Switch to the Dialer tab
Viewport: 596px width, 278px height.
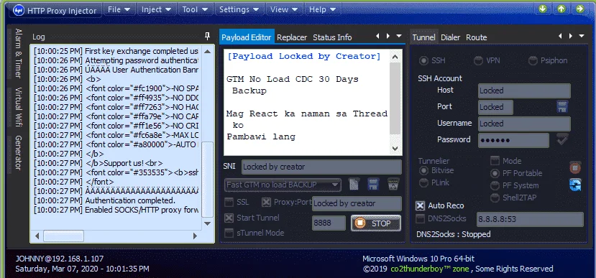click(x=451, y=37)
